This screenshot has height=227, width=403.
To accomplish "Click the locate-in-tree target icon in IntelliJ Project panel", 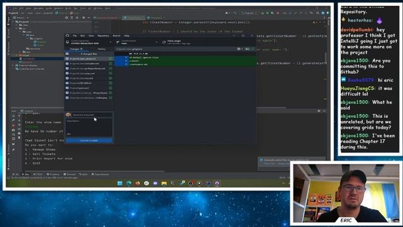I will tap(67, 18).
